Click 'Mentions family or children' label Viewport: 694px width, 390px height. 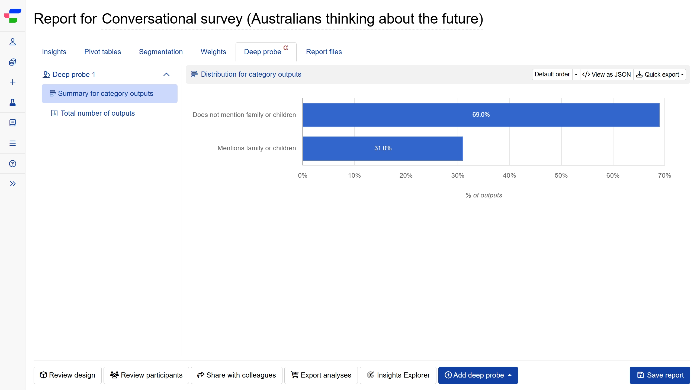pos(257,148)
